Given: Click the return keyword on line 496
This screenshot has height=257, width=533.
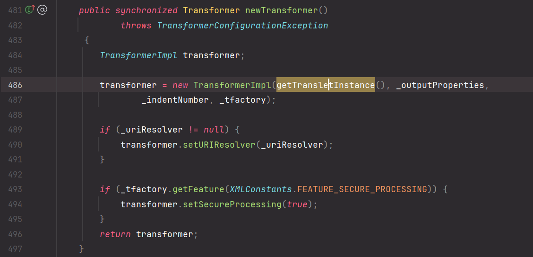Looking at the screenshot, I should [115, 234].
